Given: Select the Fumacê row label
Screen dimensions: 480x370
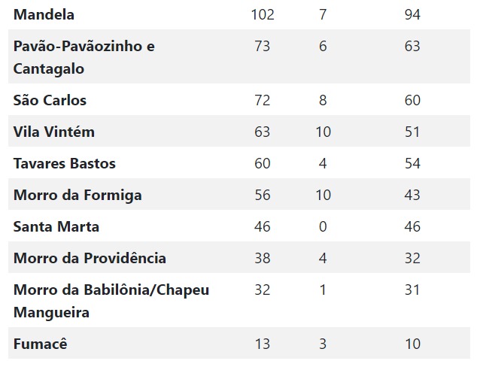Looking at the screenshot, I should pos(41,344).
